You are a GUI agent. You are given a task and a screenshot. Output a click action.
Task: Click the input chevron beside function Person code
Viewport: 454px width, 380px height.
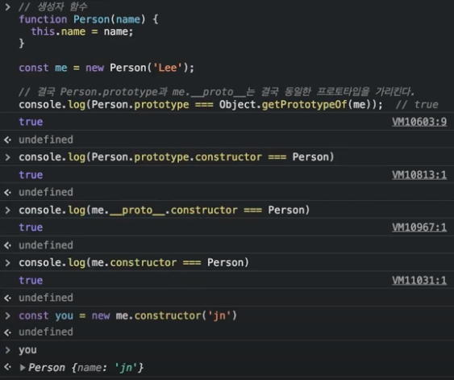tap(8, 6)
